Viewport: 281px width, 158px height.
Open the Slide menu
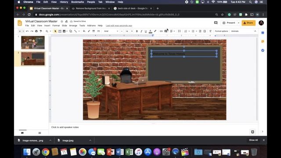tap(65, 25)
